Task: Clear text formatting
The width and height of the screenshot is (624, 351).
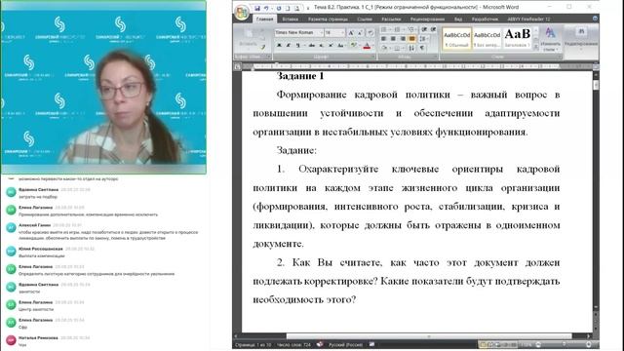Action: (370, 32)
